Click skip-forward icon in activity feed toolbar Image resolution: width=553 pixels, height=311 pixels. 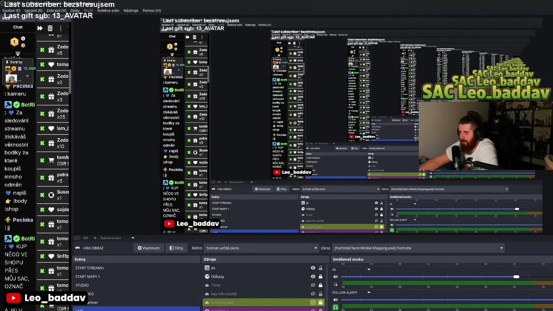click(x=40, y=28)
